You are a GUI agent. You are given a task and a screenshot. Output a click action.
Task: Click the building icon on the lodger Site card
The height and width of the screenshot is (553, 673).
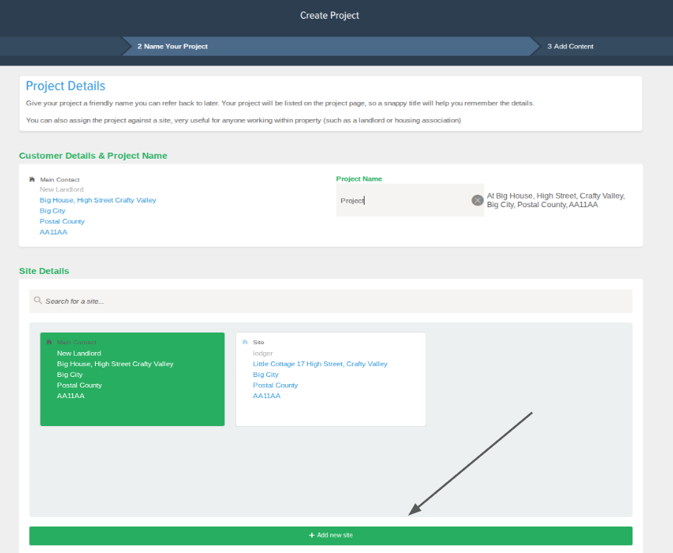[x=245, y=342]
